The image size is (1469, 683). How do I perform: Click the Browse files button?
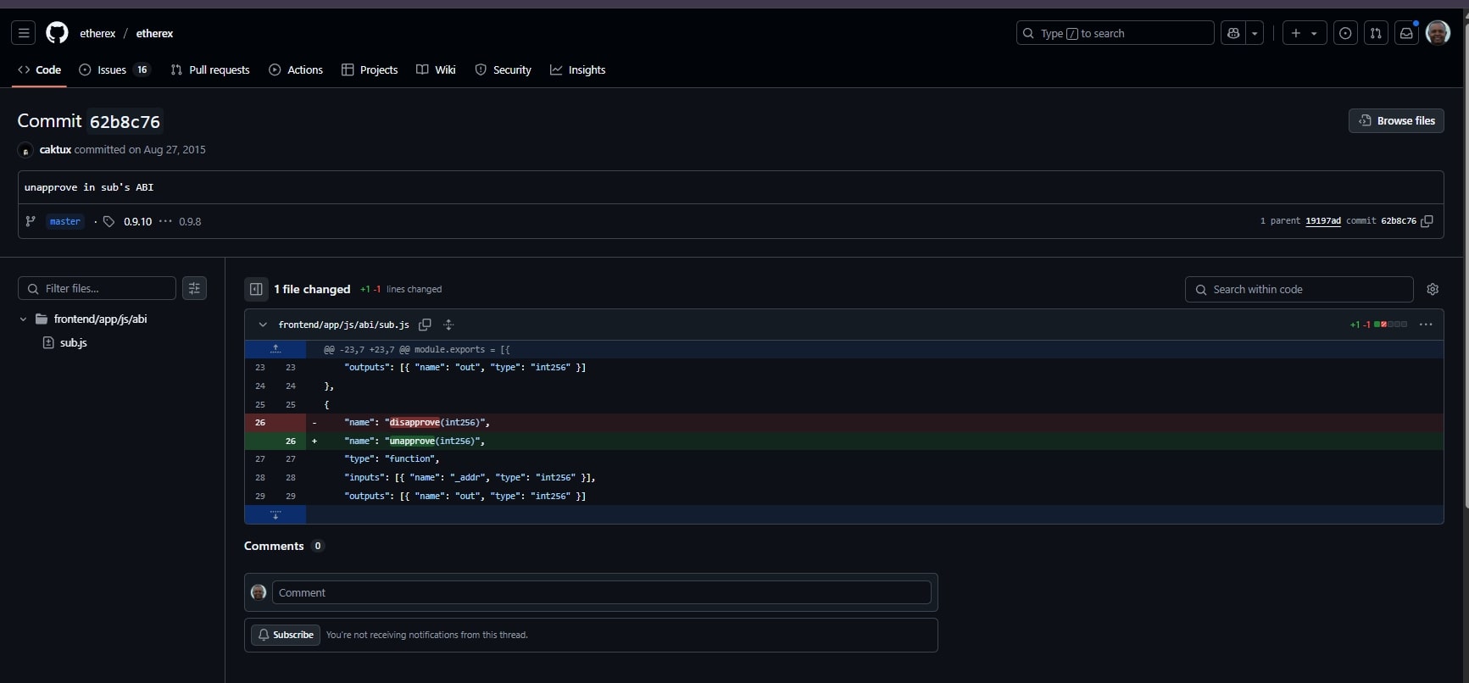tap(1396, 120)
